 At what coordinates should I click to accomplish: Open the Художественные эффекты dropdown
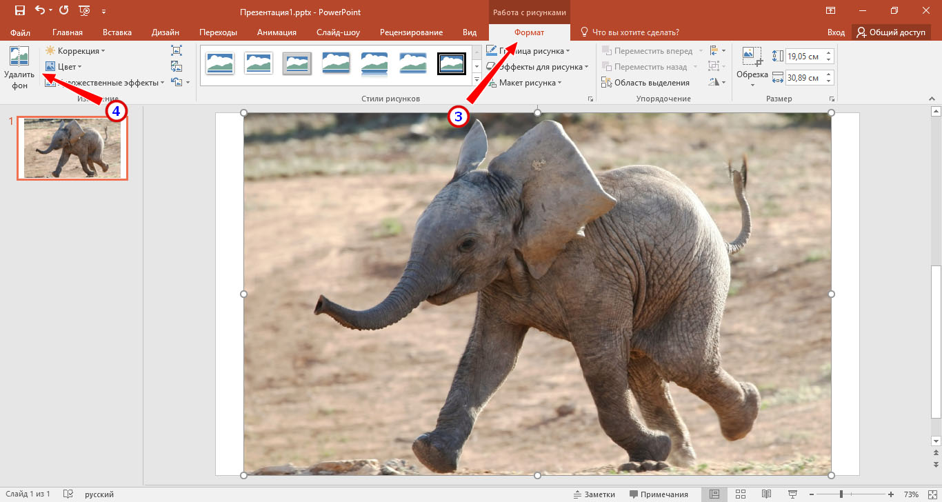(x=104, y=83)
